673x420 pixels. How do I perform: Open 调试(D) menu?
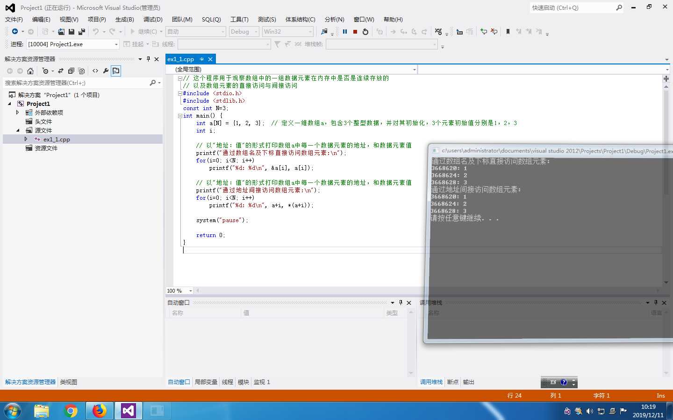click(153, 20)
